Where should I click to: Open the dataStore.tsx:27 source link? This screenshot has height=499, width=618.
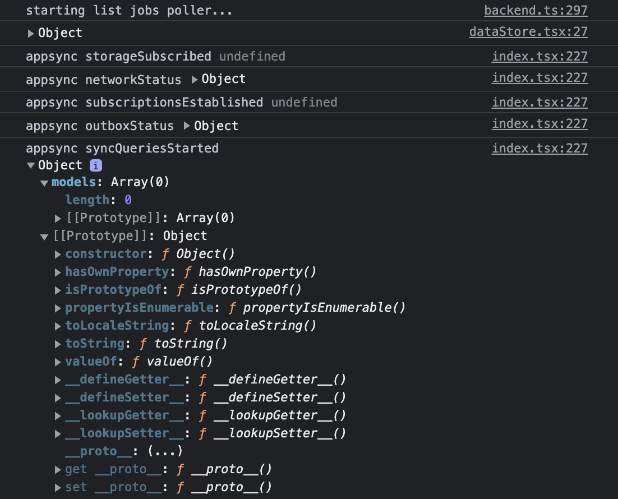(528, 31)
